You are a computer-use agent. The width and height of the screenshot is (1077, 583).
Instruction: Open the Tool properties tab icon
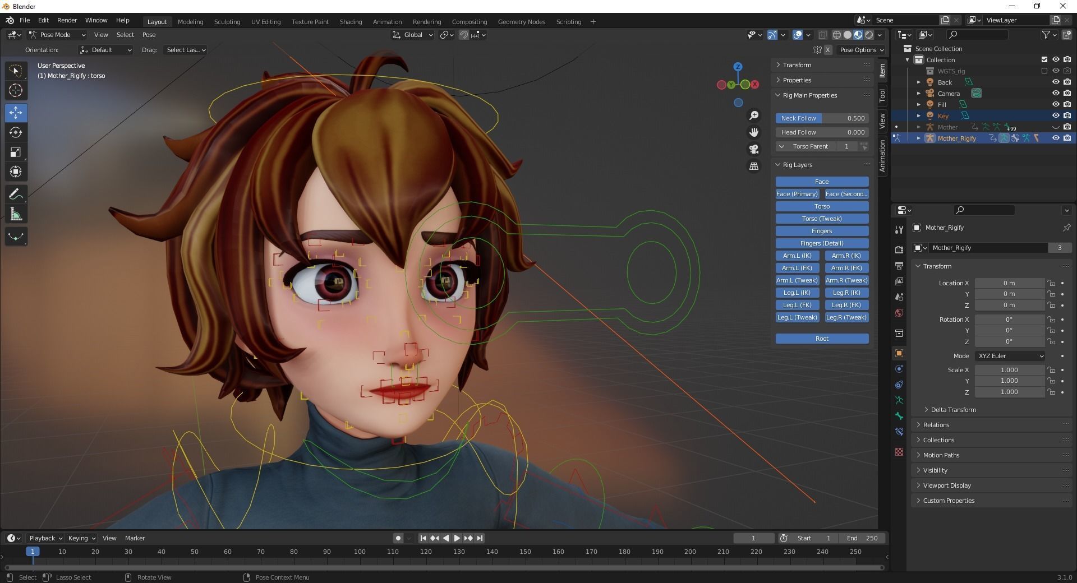(899, 229)
